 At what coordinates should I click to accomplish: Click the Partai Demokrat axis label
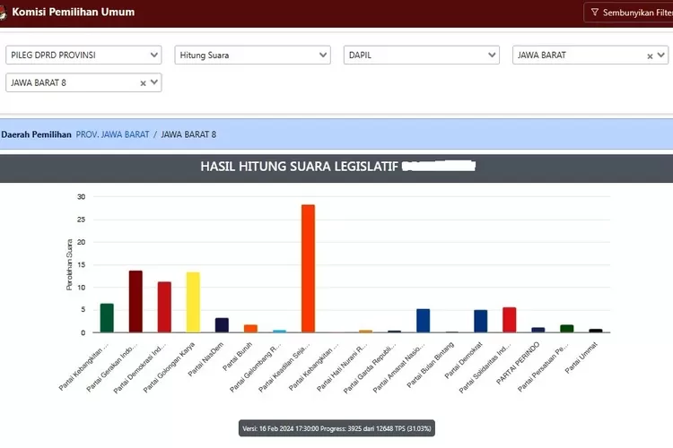pyautogui.click(x=464, y=360)
